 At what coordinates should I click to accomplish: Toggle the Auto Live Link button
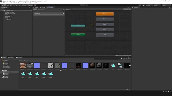127,9
